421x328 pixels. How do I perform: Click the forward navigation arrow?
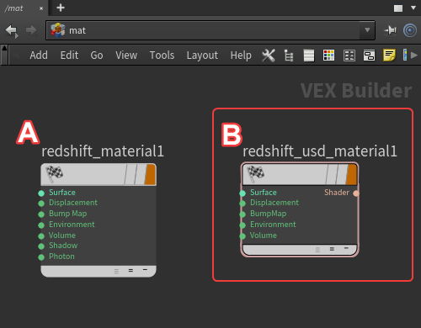coord(31,30)
